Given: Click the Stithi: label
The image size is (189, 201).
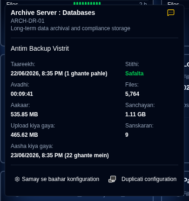Looking at the screenshot, I should click(132, 64).
